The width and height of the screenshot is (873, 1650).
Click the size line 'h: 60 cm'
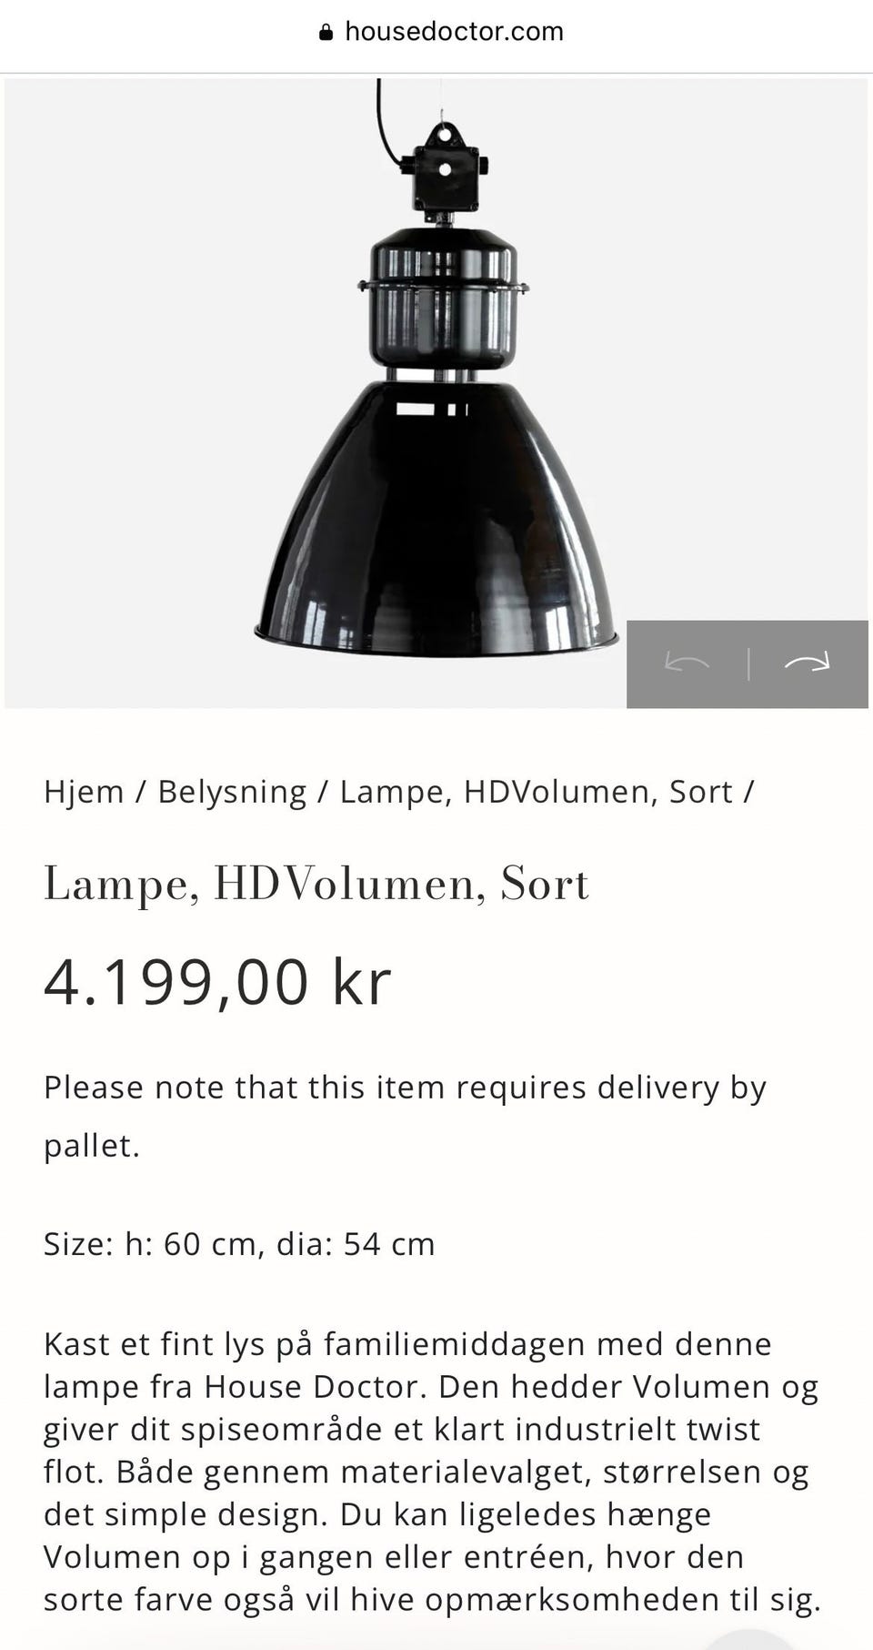tap(191, 1244)
